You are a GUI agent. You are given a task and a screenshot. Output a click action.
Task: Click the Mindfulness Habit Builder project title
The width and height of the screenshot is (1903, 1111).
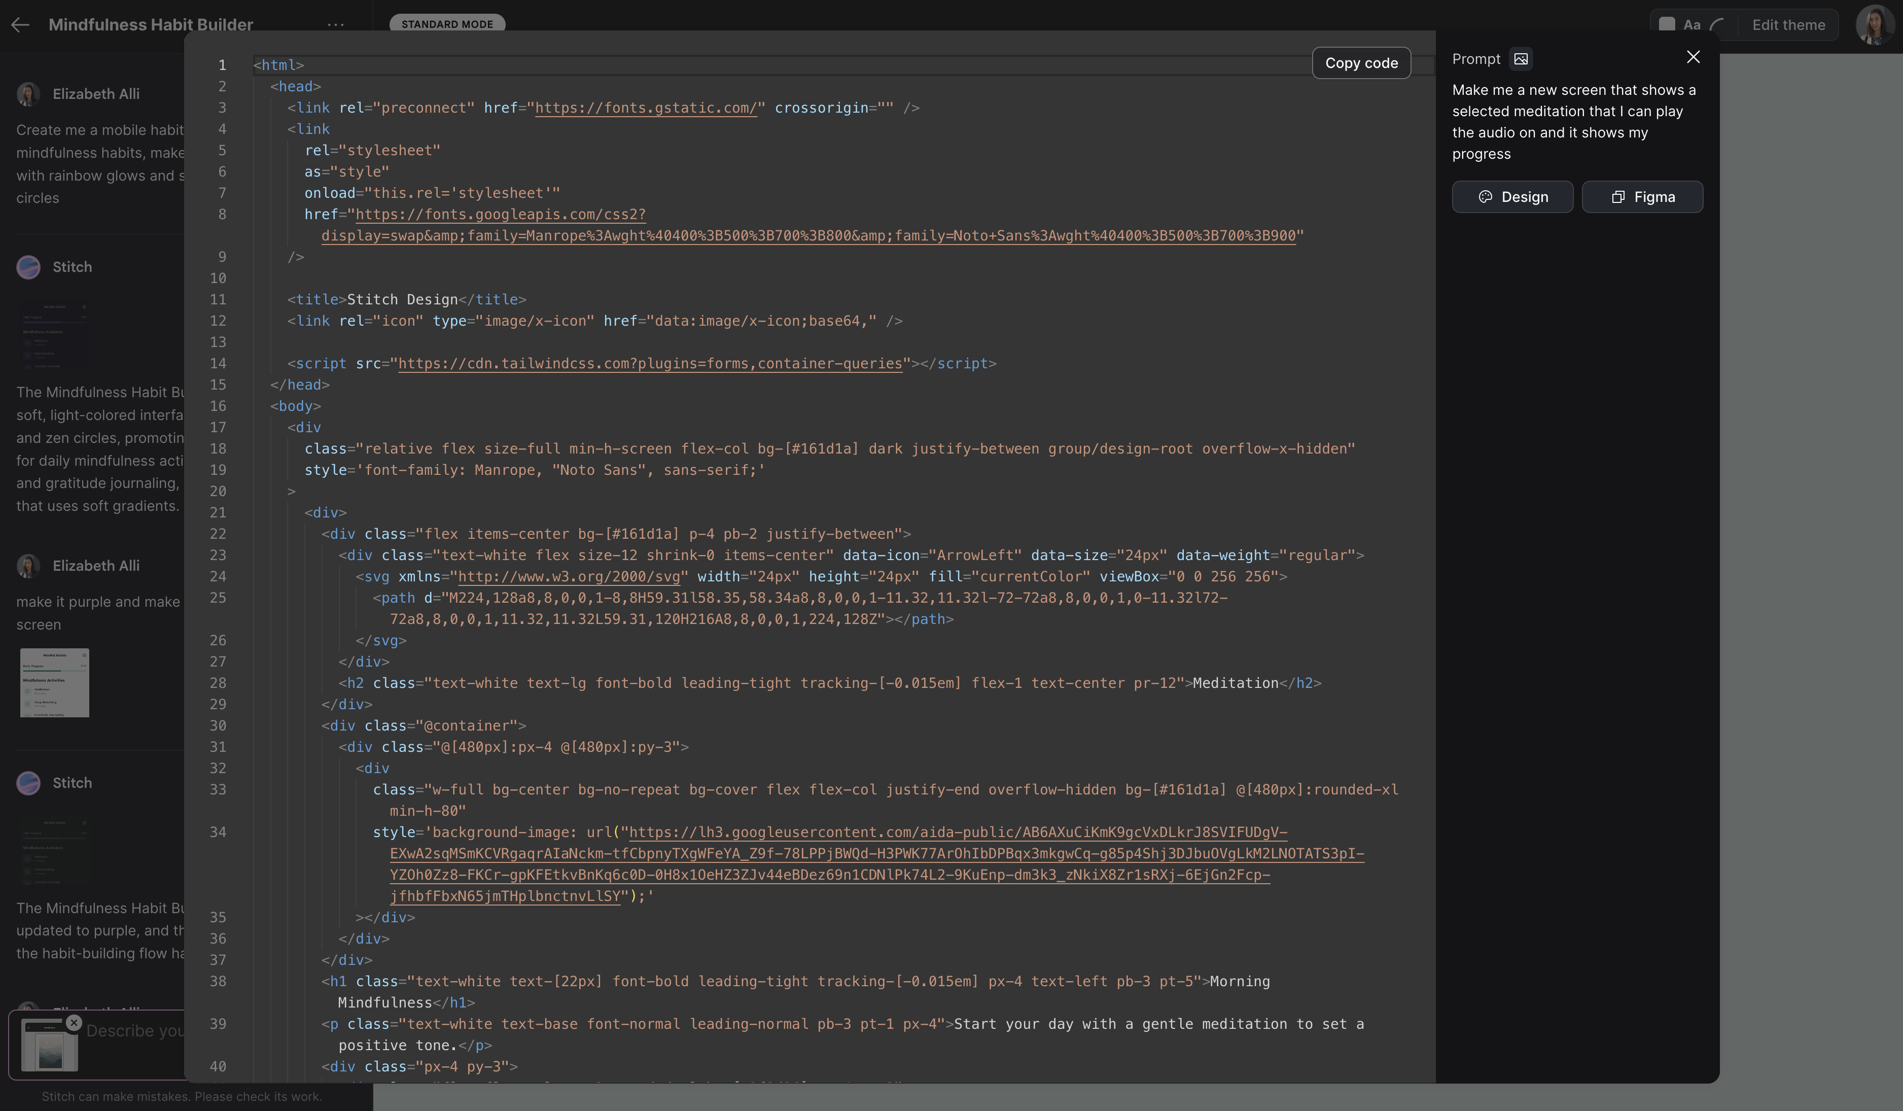(150, 25)
